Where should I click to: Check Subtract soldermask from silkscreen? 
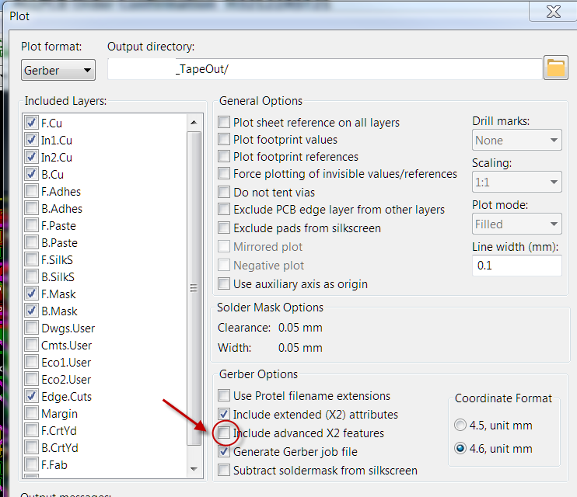pos(224,470)
